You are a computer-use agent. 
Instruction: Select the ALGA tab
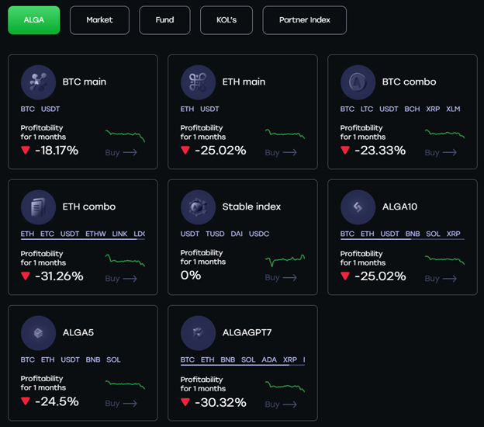(x=33, y=20)
